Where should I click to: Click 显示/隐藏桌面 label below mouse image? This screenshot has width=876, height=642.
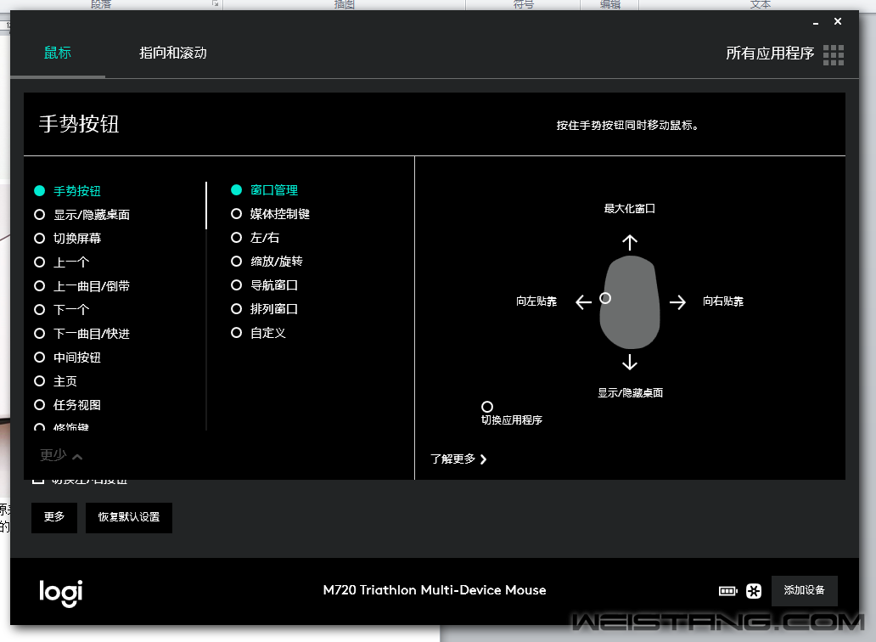630,393
